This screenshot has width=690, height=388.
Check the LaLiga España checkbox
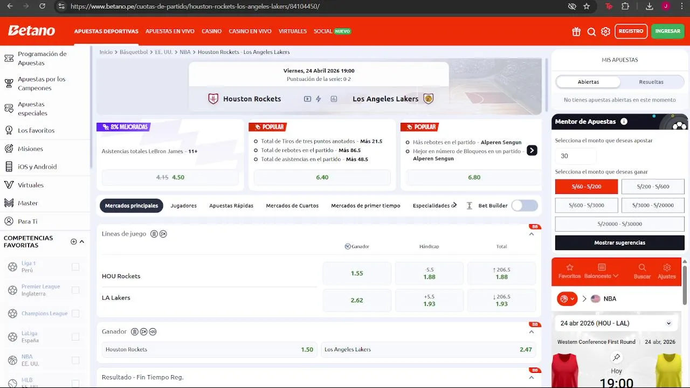[75, 337]
